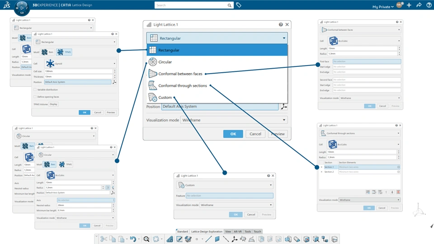Screen dimensions: 434x244
Task: Choose Circular from the open type list
Action: 217,62
